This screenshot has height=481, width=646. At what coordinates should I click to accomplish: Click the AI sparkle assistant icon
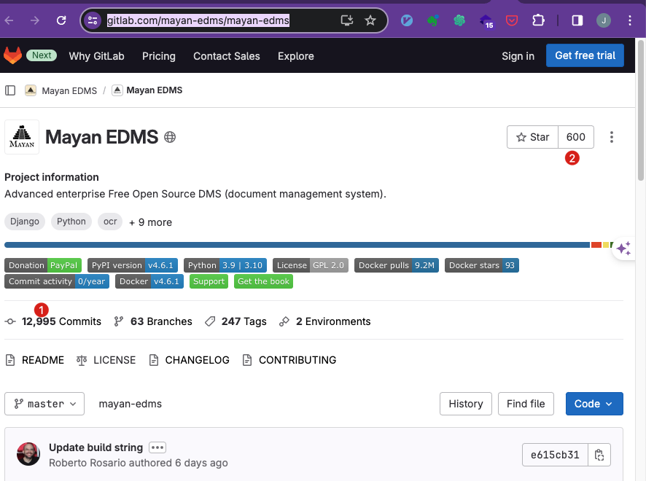click(623, 249)
